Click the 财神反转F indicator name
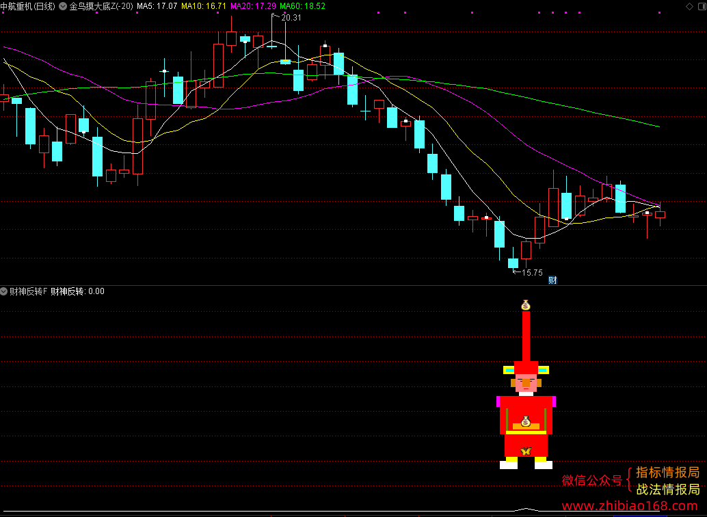 29,291
